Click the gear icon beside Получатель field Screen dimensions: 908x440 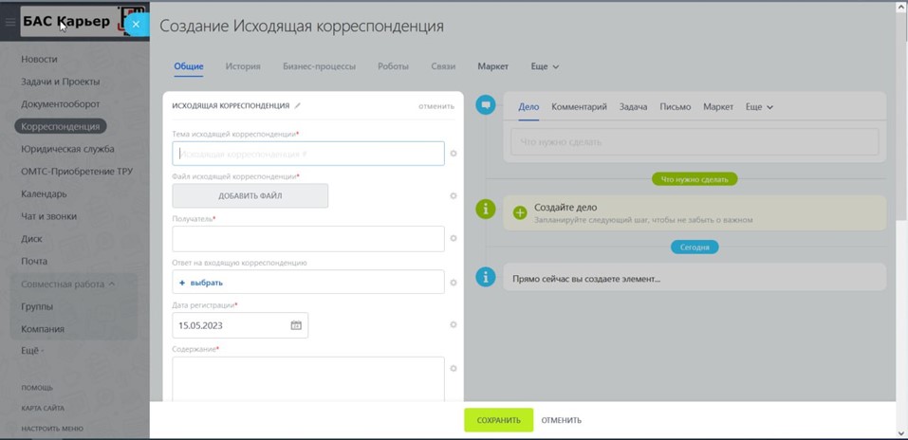point(454,239)
